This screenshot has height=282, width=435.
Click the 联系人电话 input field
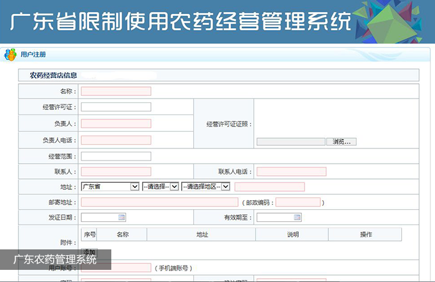coord(291,171)
